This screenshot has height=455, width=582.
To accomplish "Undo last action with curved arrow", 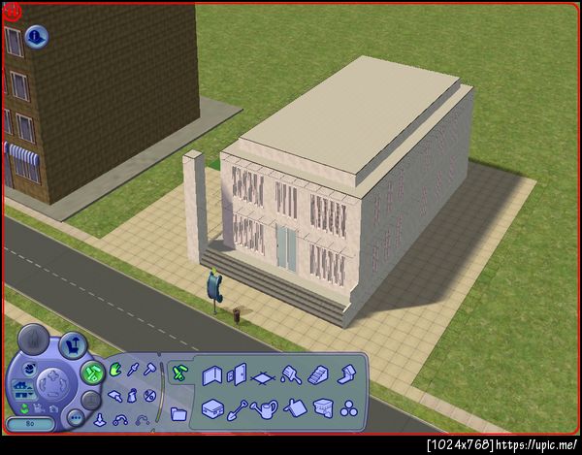I will coord(120,420).
